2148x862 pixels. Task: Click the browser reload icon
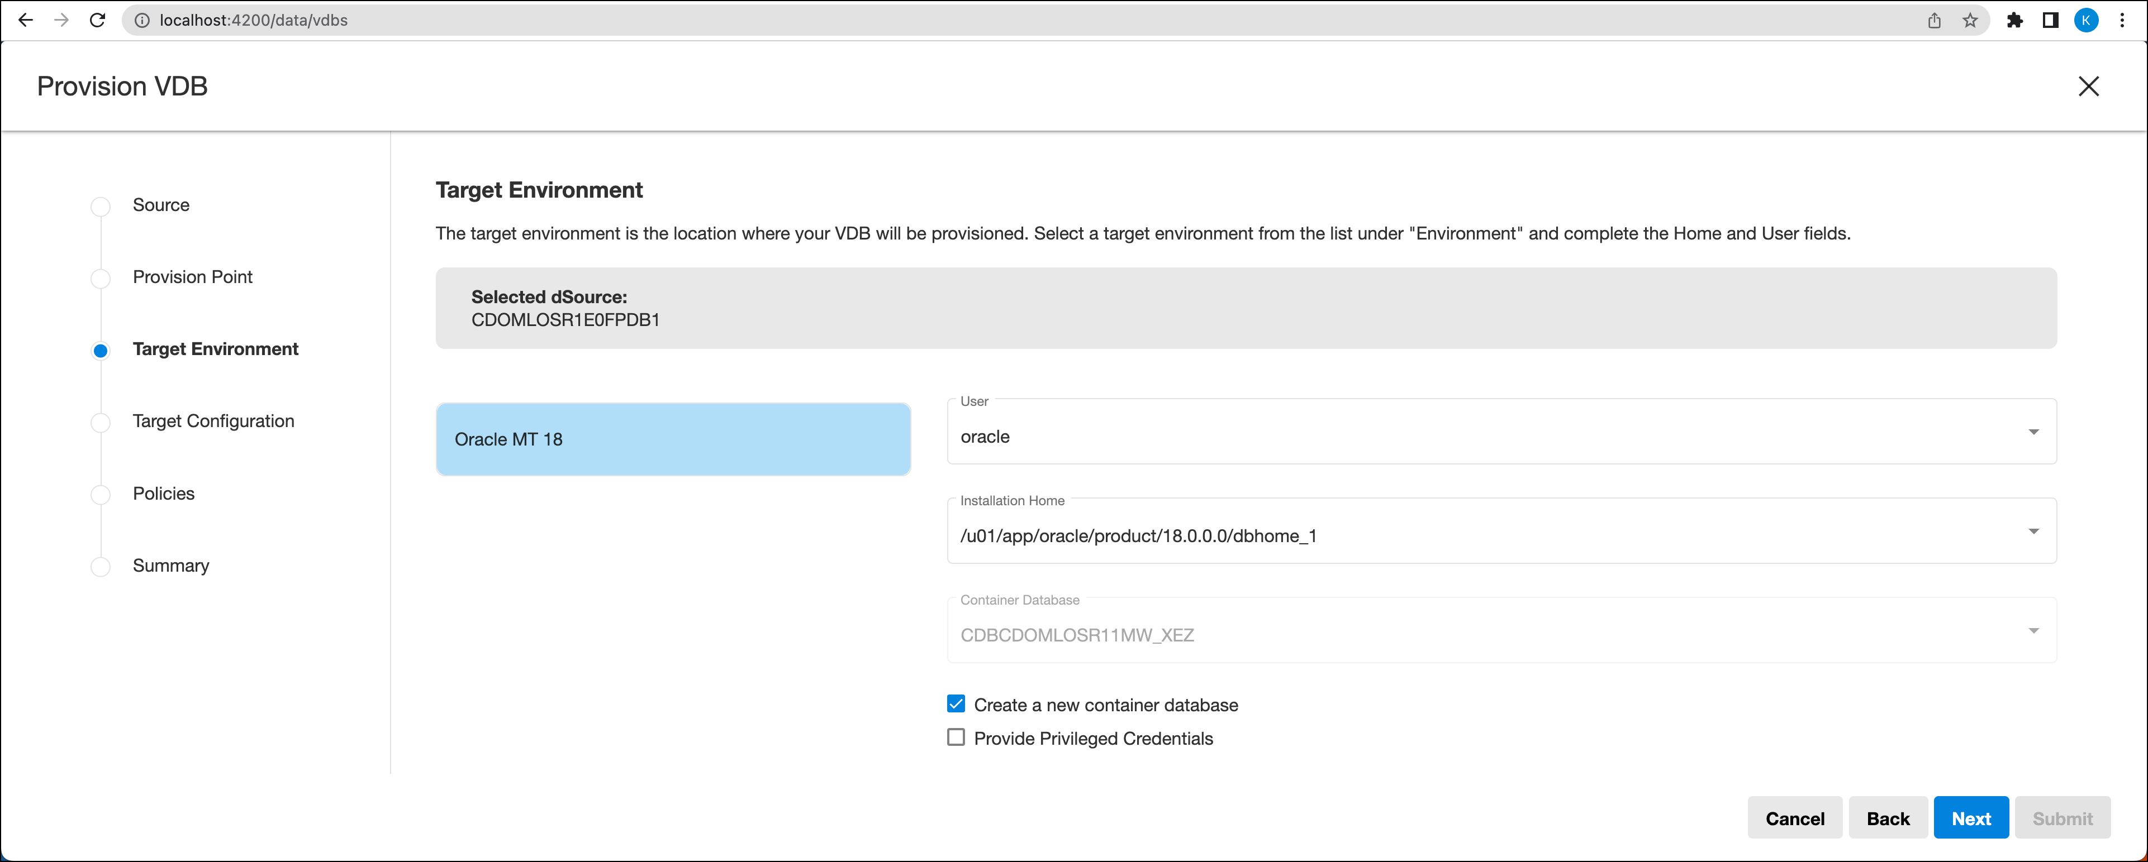tap(98, 20)
